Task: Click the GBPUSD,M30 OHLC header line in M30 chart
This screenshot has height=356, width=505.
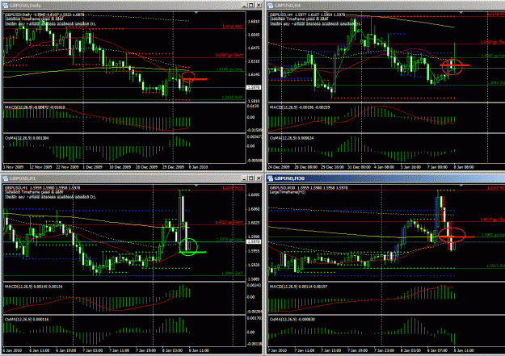Action: [308, 187]
